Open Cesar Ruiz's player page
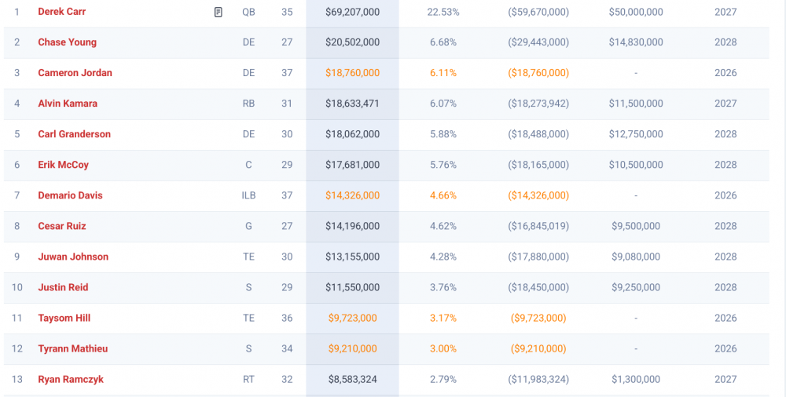 pyautogui.click(x=62, y=226)
